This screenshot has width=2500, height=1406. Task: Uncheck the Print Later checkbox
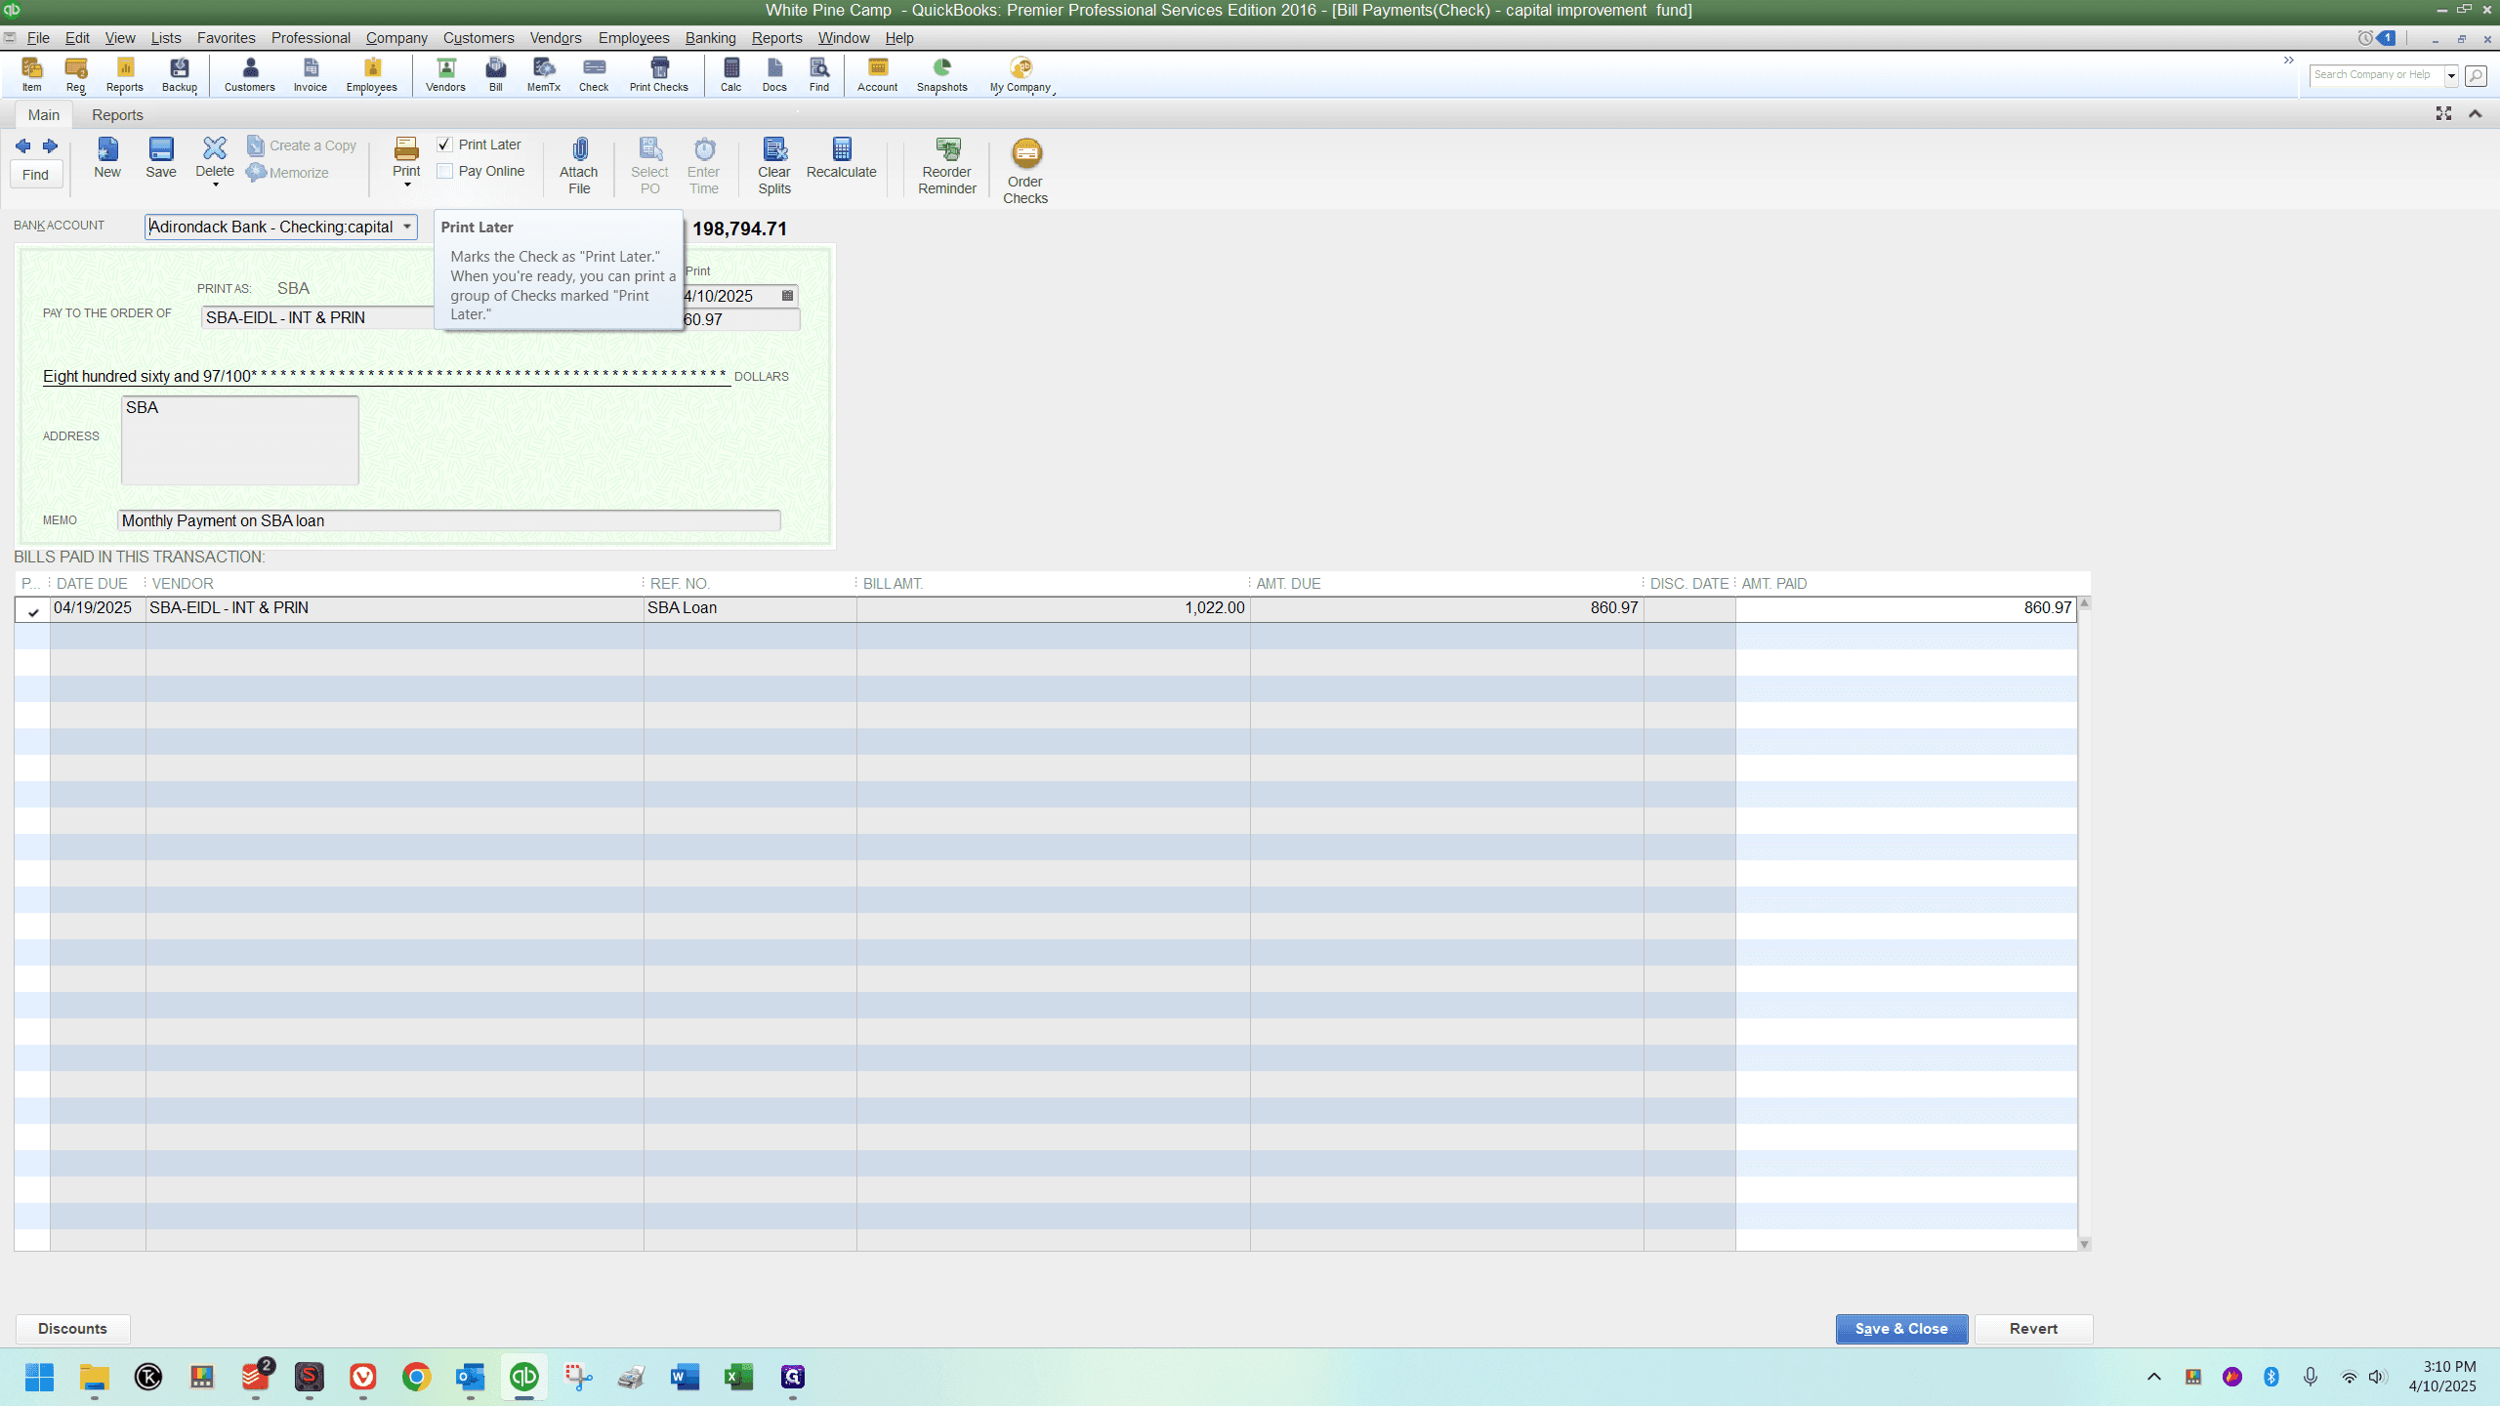point(445,145)
